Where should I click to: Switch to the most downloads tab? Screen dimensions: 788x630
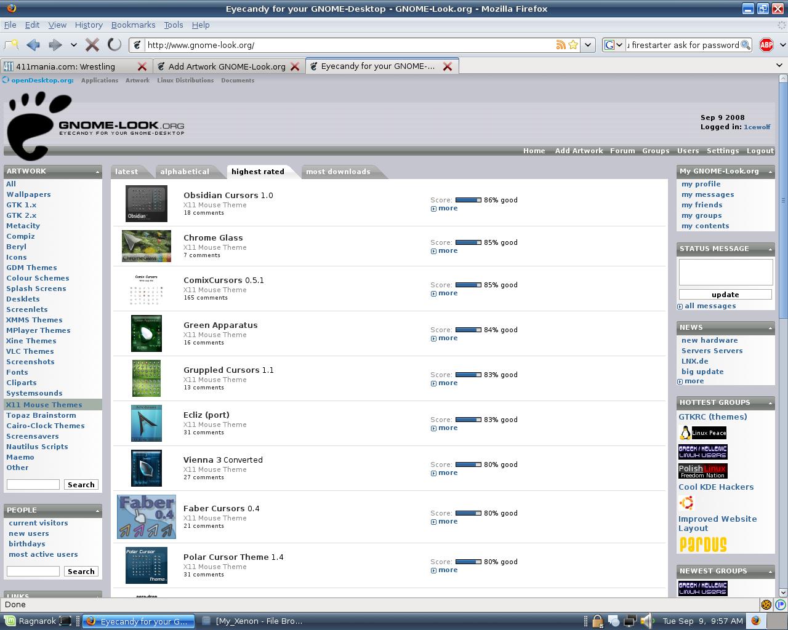point(338,172)
